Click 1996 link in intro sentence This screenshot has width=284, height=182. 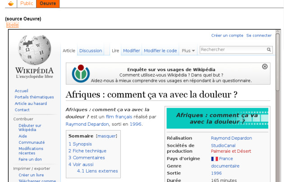point(136,124)
